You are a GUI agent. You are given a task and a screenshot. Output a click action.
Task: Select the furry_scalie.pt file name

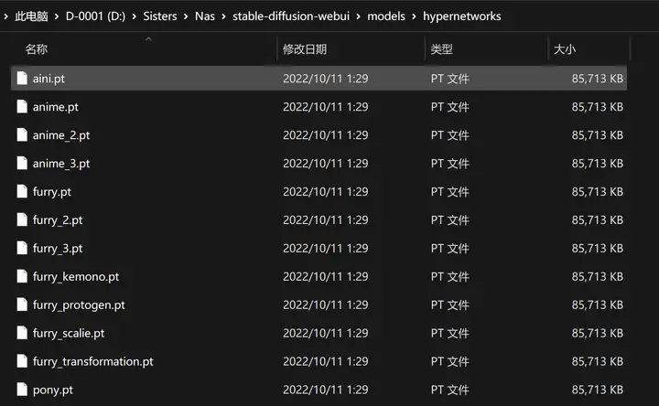[x=69, y=334]
